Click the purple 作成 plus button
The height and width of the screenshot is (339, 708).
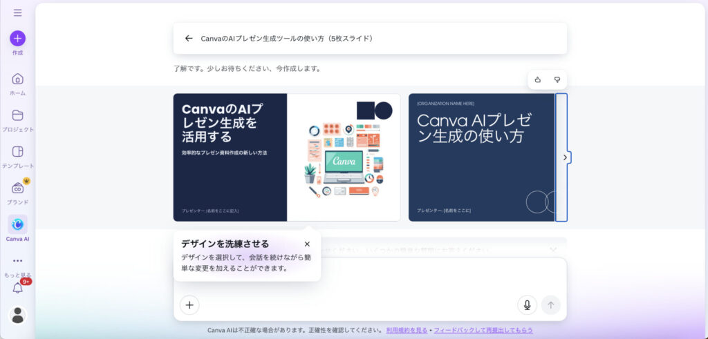[17, 39]
